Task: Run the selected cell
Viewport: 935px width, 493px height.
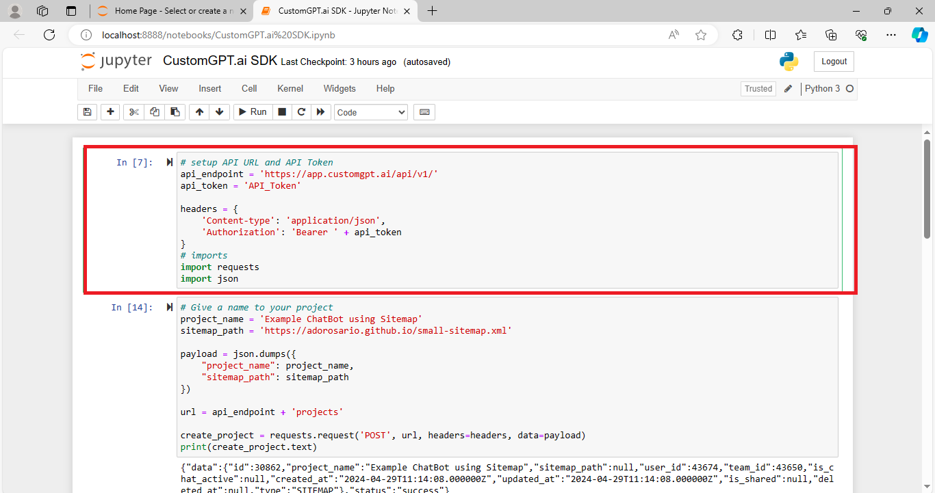Action: coord(252,111)
